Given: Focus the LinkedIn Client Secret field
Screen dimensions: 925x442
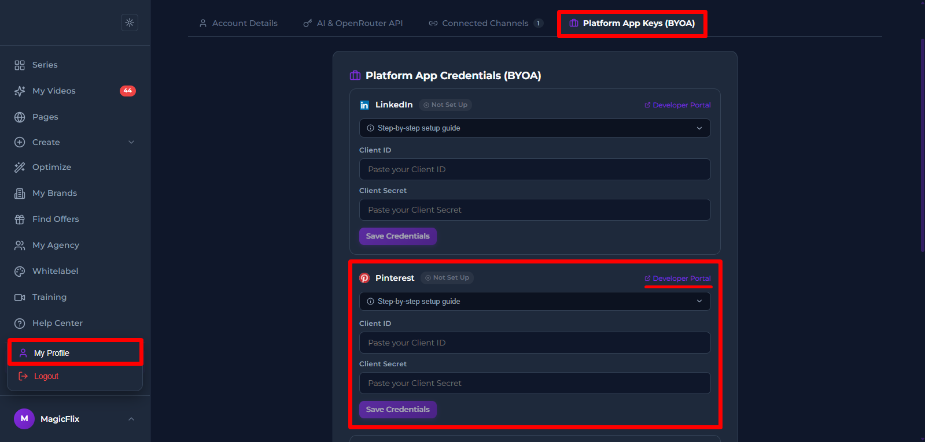Looking at the screenshot, I should pyautogui.click(x=535, y=210).
